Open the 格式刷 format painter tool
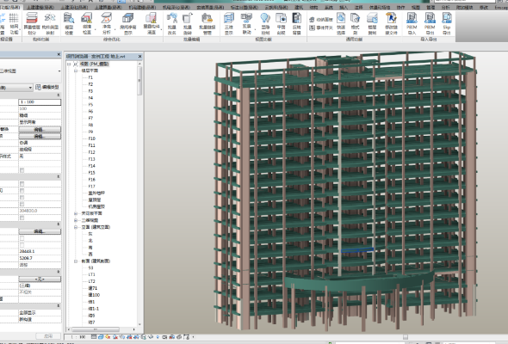 (355, 23)
